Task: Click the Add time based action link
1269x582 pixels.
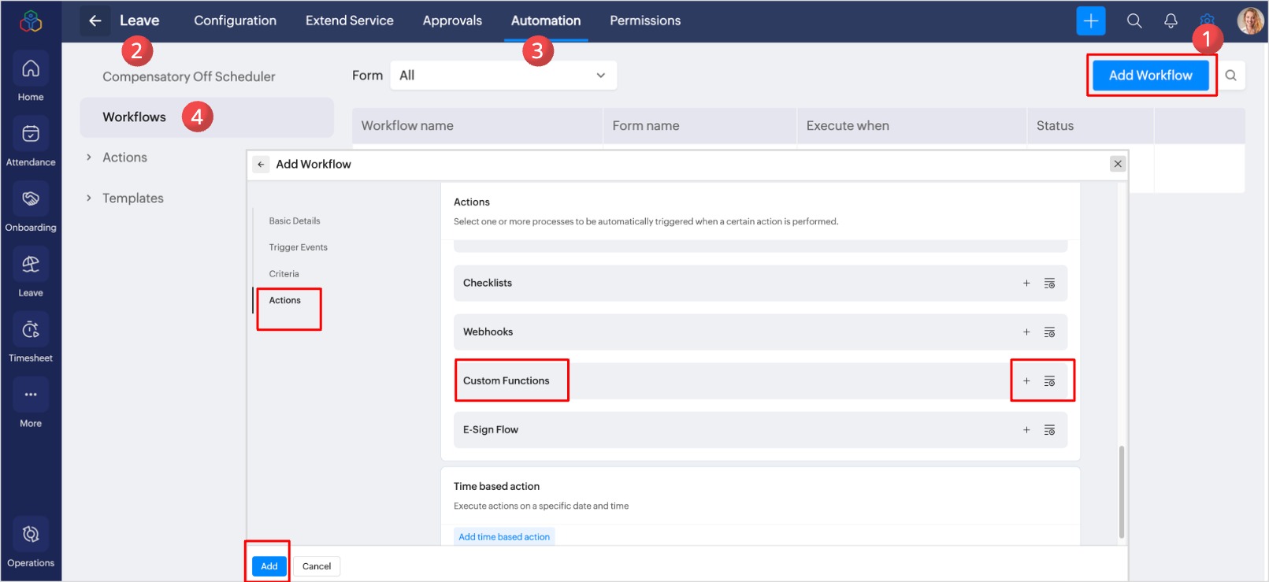Action: pyautogui.click(x=504, y=537)
